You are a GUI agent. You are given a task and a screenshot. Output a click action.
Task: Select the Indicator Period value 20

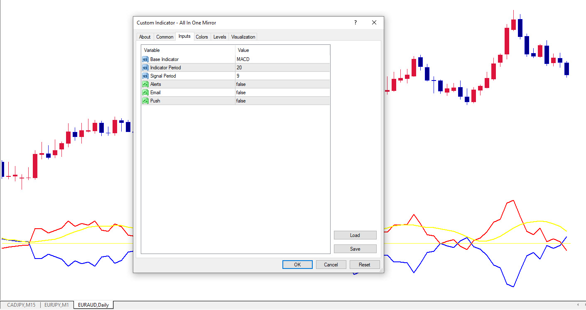click(x=282, y=68)
